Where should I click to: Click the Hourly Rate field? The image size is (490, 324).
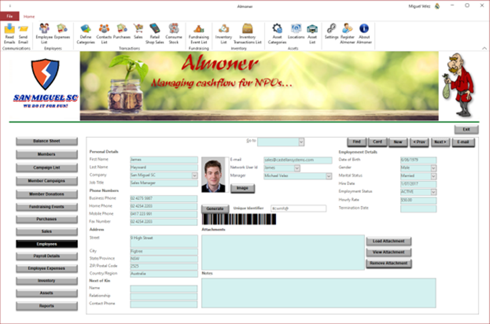coord(418,200)
